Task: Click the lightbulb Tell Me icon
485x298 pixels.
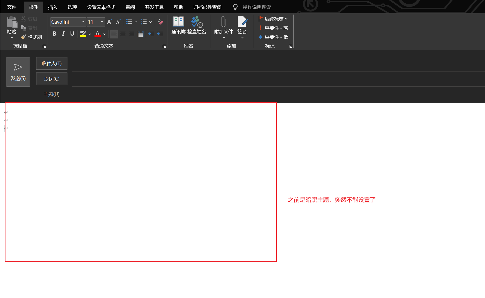Action: pyautogui.click(x=235, y=7)
